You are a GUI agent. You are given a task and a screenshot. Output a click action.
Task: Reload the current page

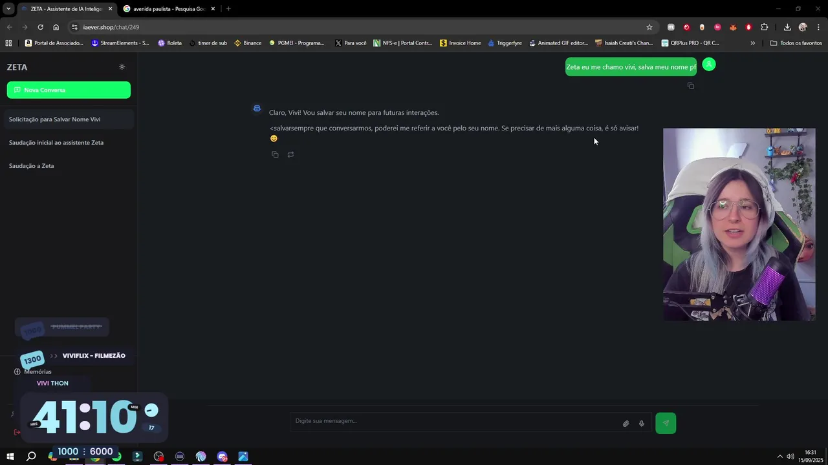click(40, 27)
